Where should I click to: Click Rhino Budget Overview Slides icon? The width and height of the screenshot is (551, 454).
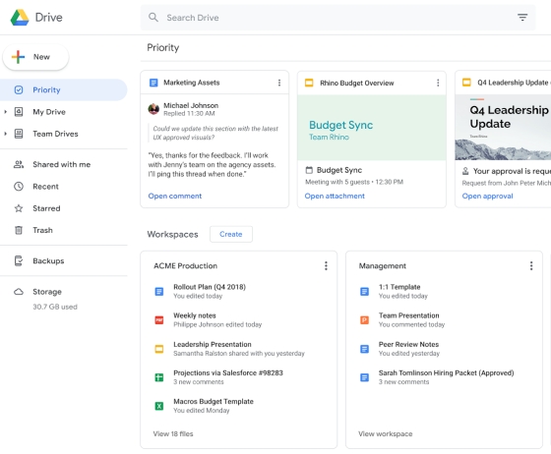coord(309,83)
